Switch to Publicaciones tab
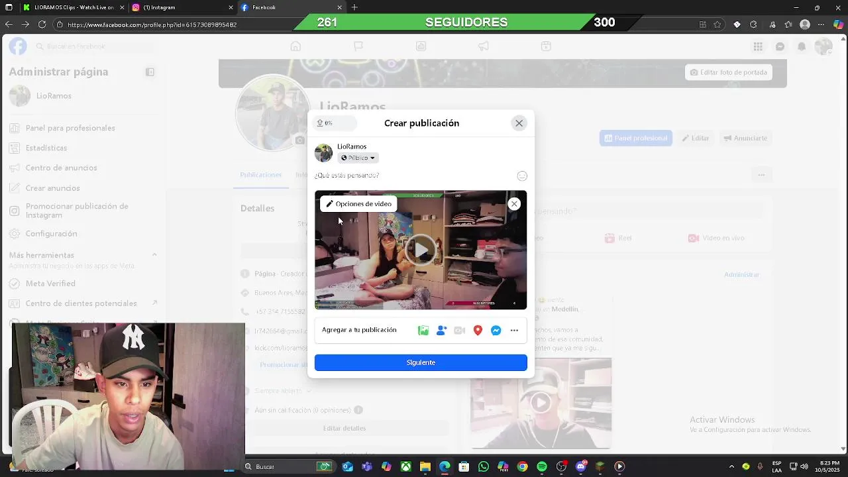The image size is (848, 477). click(x=261, y=175)
